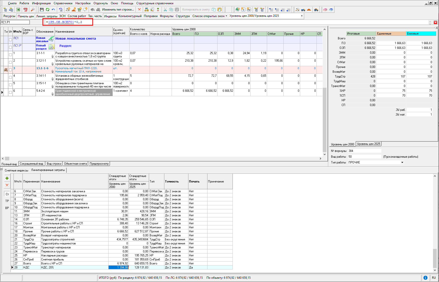Screen dimensions: 439x282
Task: Check the checkbox of estimate row 4
Action: (x=10, y=77)
